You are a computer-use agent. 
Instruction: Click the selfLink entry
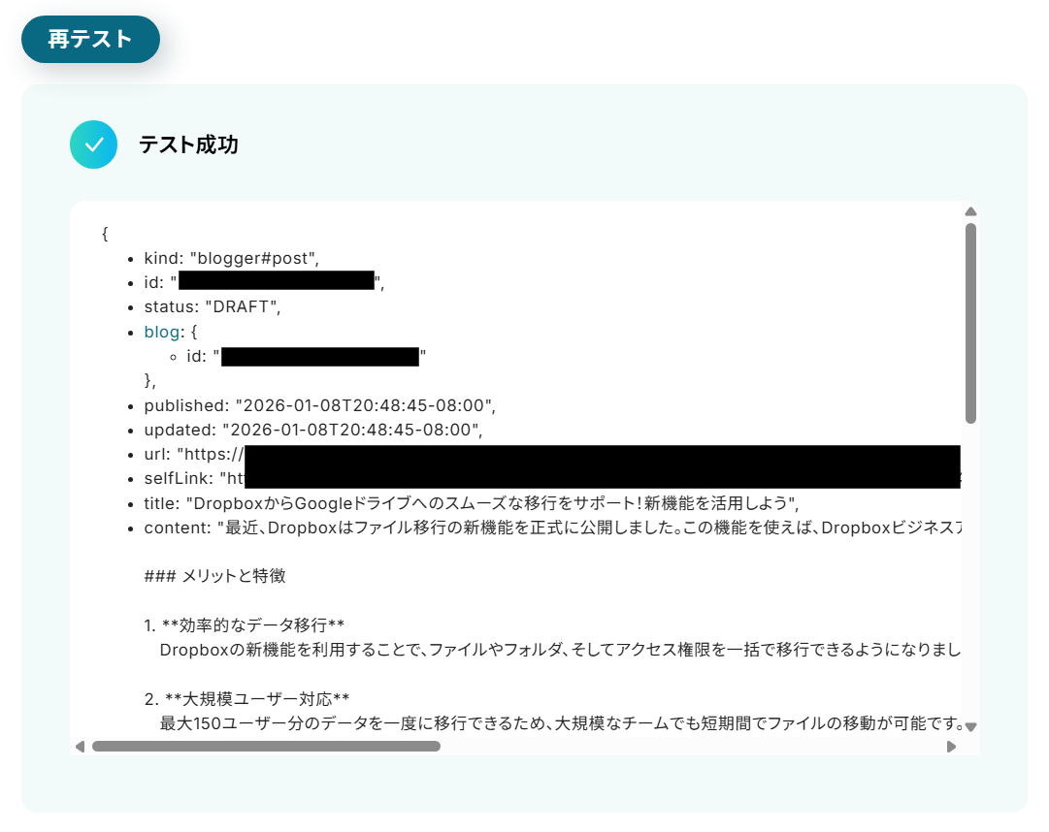552,478
